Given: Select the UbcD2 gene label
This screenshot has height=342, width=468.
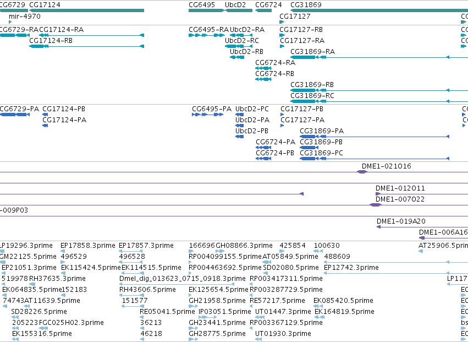Looking at the screenshot, I should [x=235, y=5].
